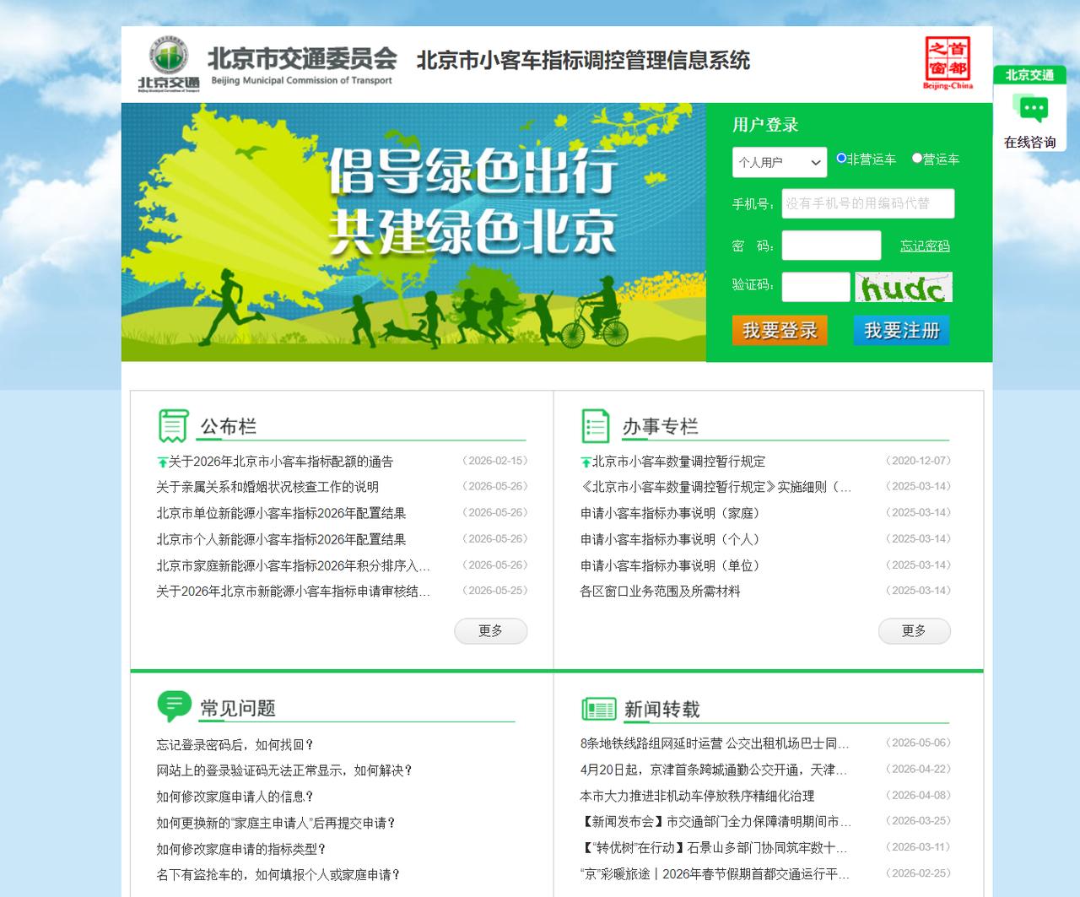Refresh the hudc captcha image
The height and width of the screenshot is (897, 1080).
[x=904, y=287]
